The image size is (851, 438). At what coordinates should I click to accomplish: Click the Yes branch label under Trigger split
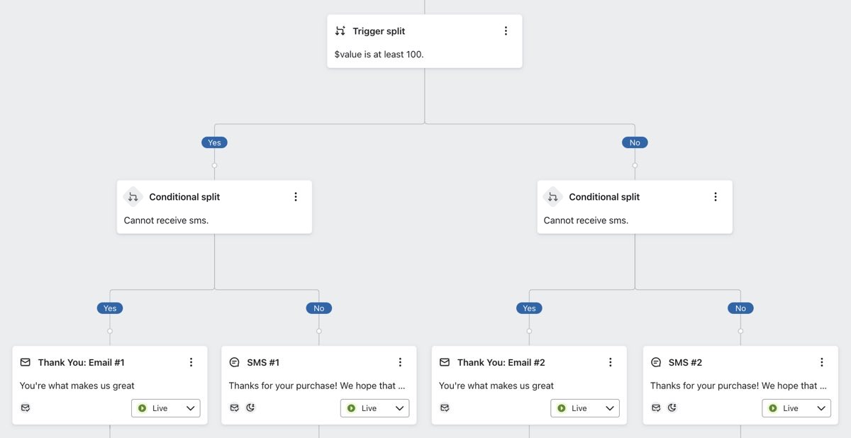click(214, 142)
